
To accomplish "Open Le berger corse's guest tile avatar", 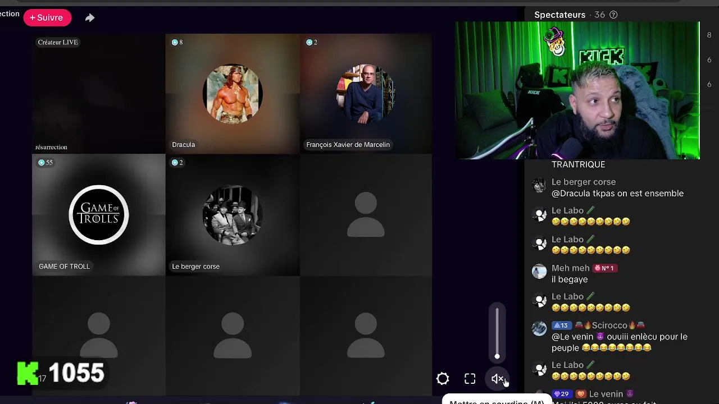I will pos(232,214).
